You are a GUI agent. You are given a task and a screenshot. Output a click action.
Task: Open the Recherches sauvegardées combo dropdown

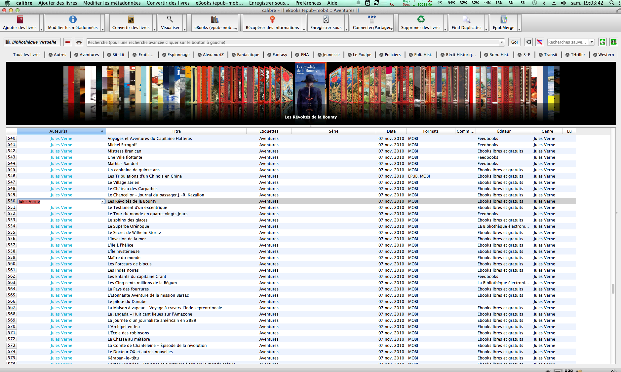coord(592,42)
